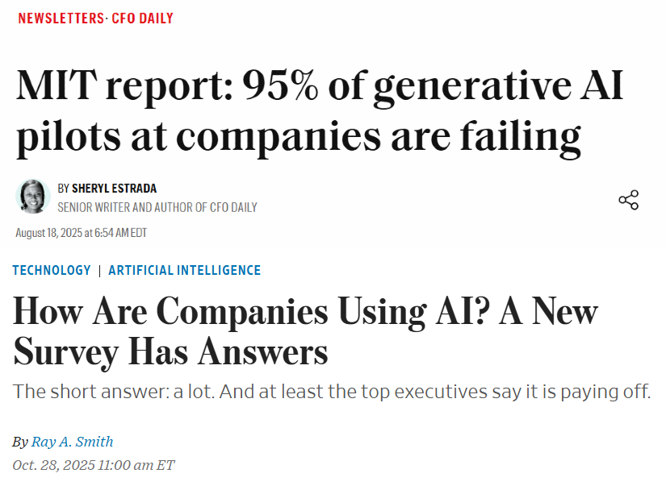Select the CFO DAILY newsletter label
Screen dimensions: 666x486
(x=142, y=18)
